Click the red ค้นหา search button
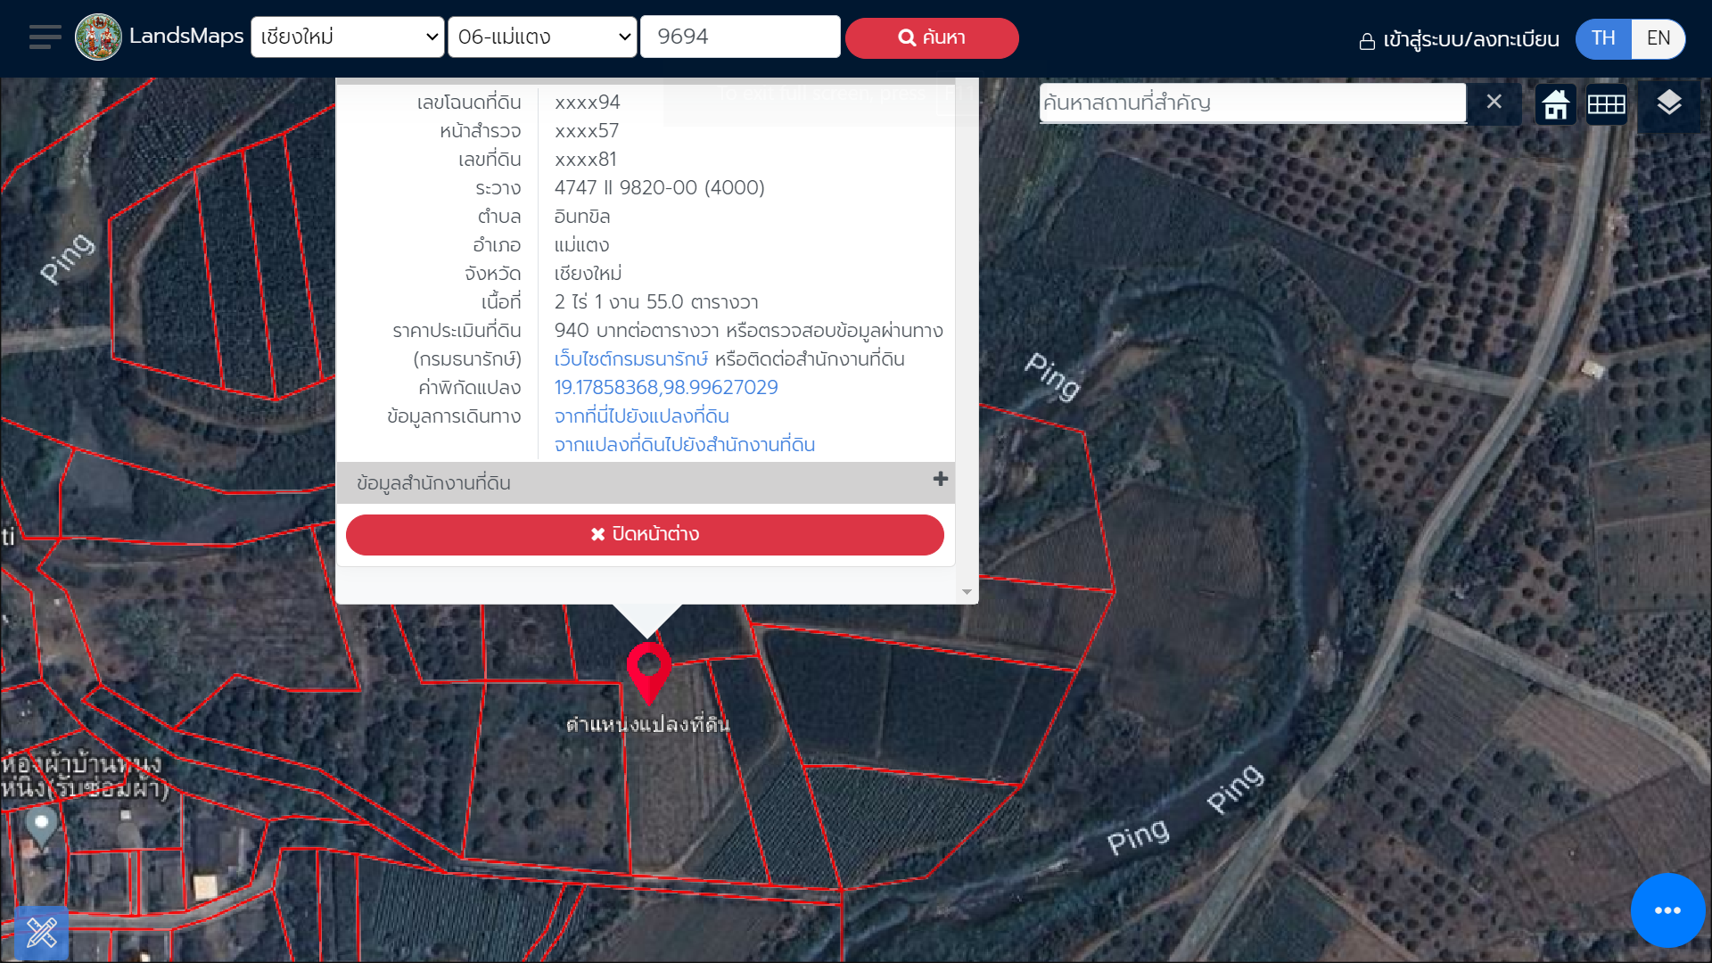 pos(932,37)
